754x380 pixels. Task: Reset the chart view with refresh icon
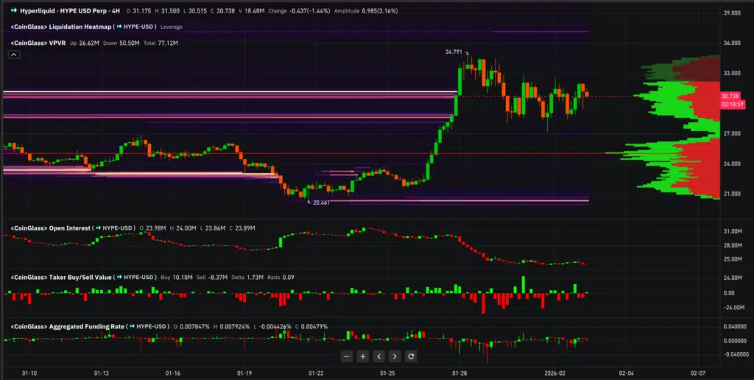pos(411,356)
